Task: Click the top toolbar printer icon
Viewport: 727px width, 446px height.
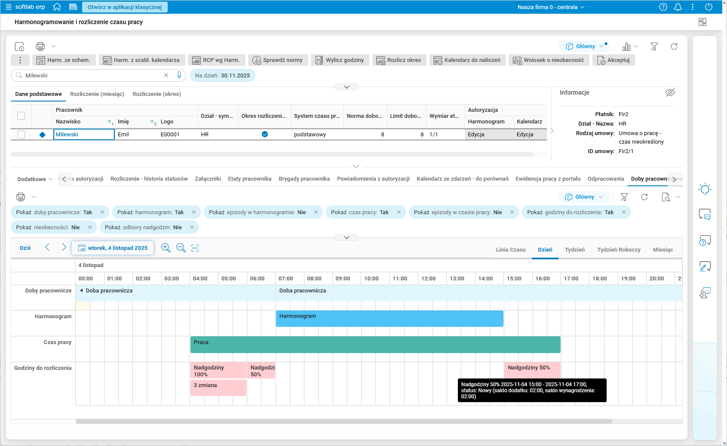Action: pos(40,46)
